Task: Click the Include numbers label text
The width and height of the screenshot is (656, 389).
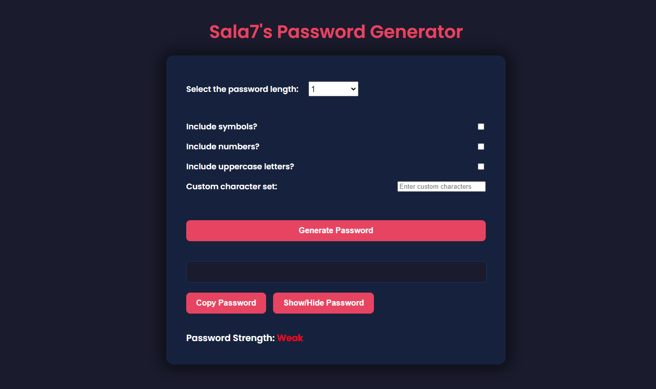Action: click(x=223, y=146)
